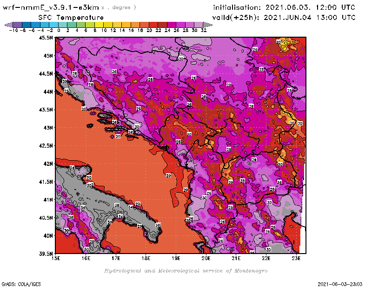Image resolution: width=372 pixels, height=287 pixels.
Task: Select the yellow-green swatch between 6 and 8
Action: pyautogui.click(x=90, y=25)
